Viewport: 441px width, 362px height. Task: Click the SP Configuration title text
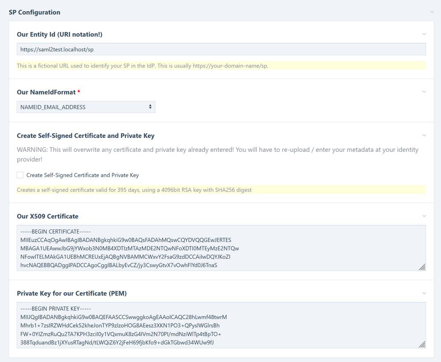click(34, 12)
